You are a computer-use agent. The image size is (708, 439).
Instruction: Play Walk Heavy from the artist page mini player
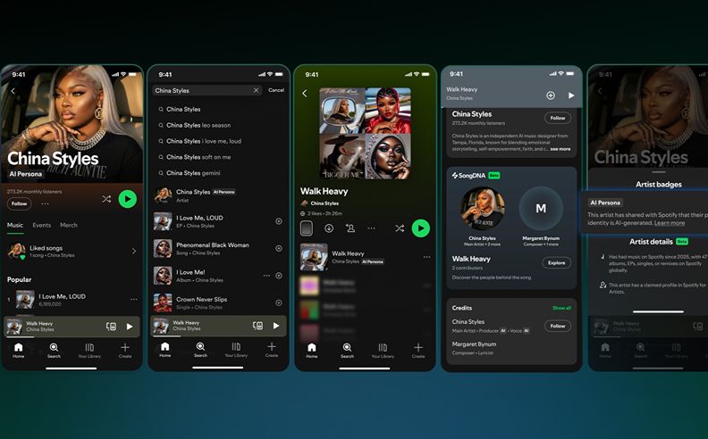130,327
